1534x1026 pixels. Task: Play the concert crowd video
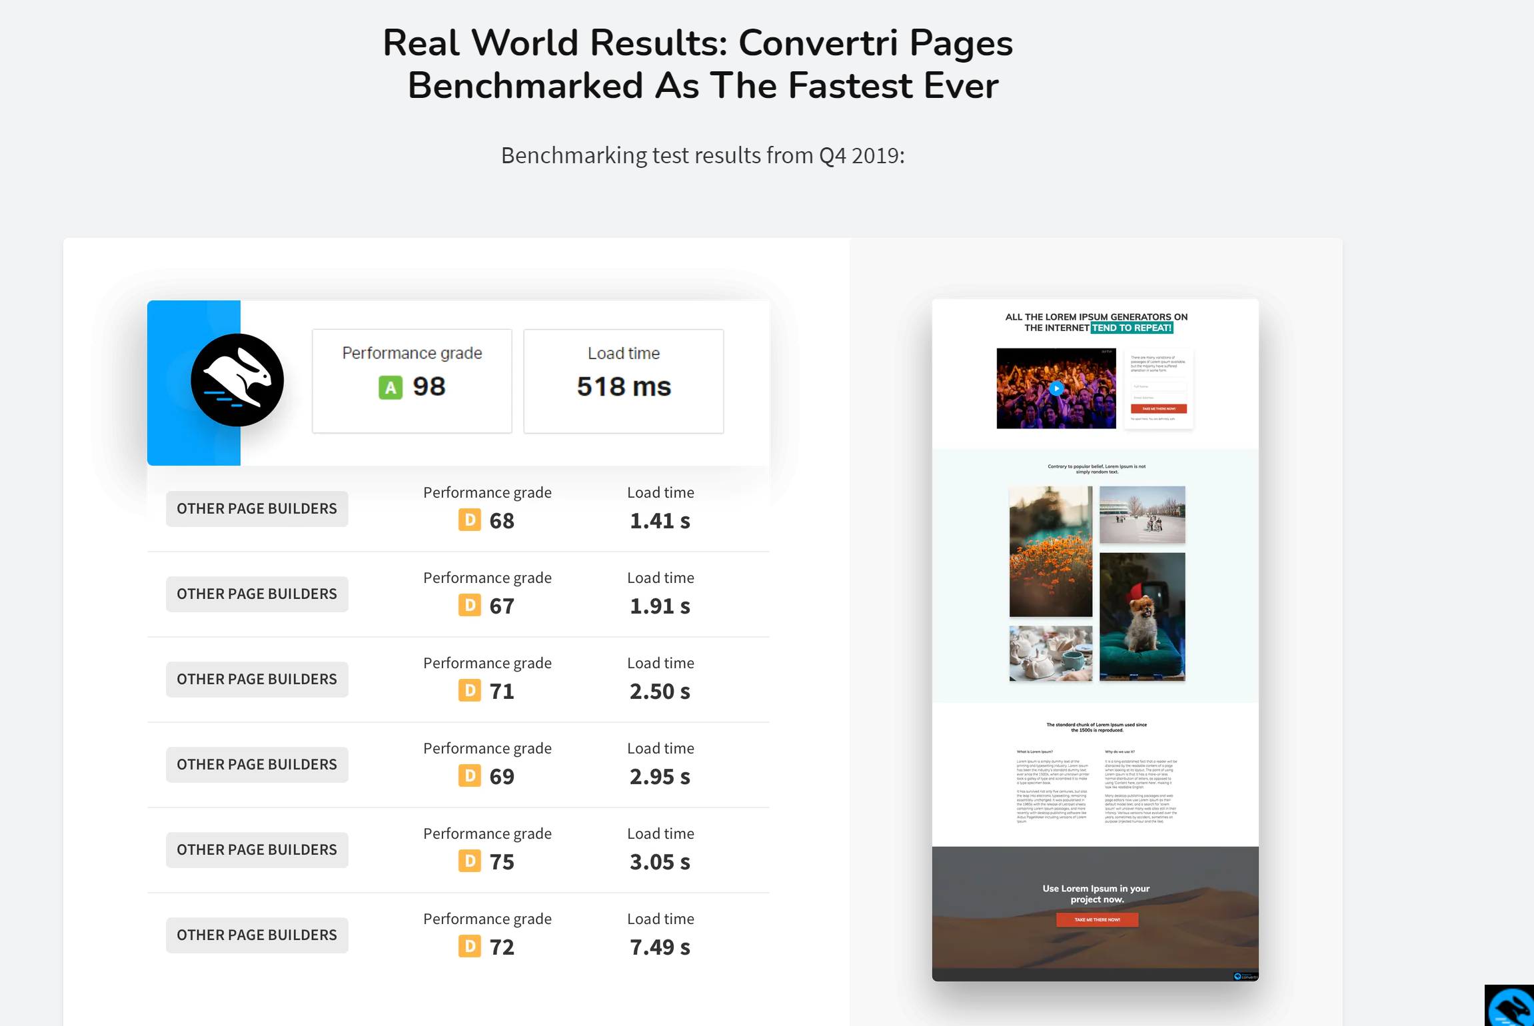tap(1056, 388)
